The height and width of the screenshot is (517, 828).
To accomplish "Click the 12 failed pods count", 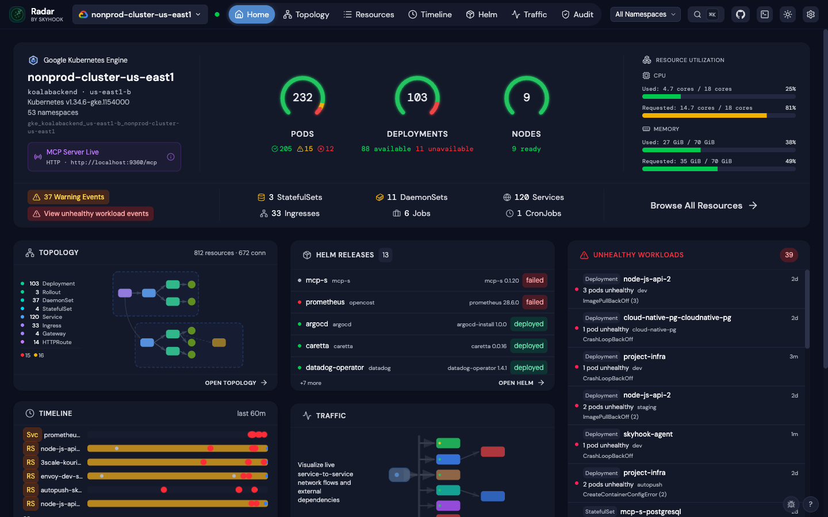I will coord(325,149).
